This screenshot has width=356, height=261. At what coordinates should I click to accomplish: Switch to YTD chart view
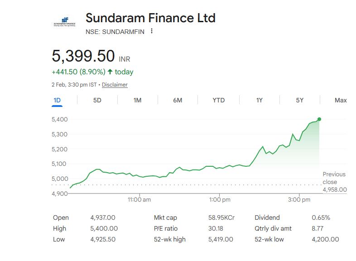pos(218,100)
